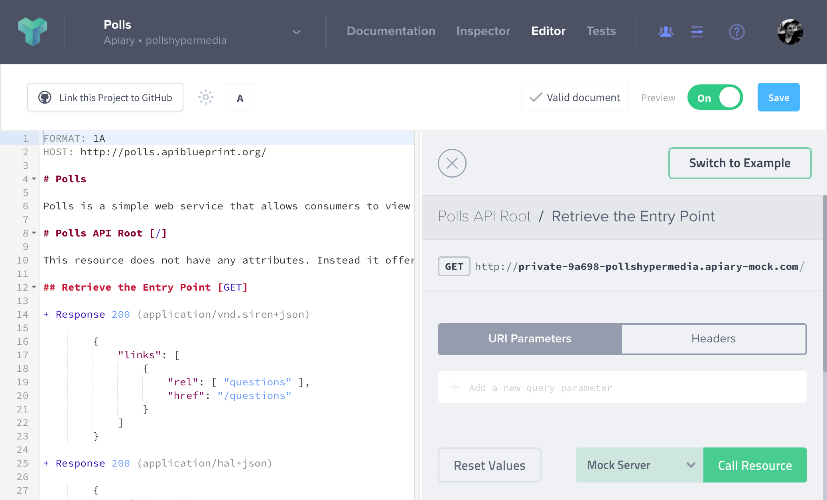Click the close X button on inspector panel
Screen dimensions: 827x500
pyautogui.click(x=452, y=164)
